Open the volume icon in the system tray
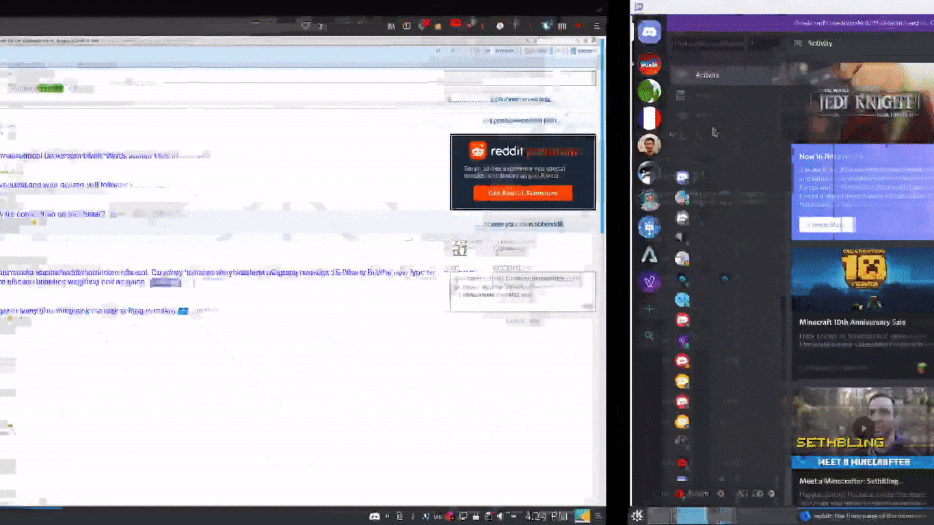This screenshot has width=934, height=525. click(500, 516)
